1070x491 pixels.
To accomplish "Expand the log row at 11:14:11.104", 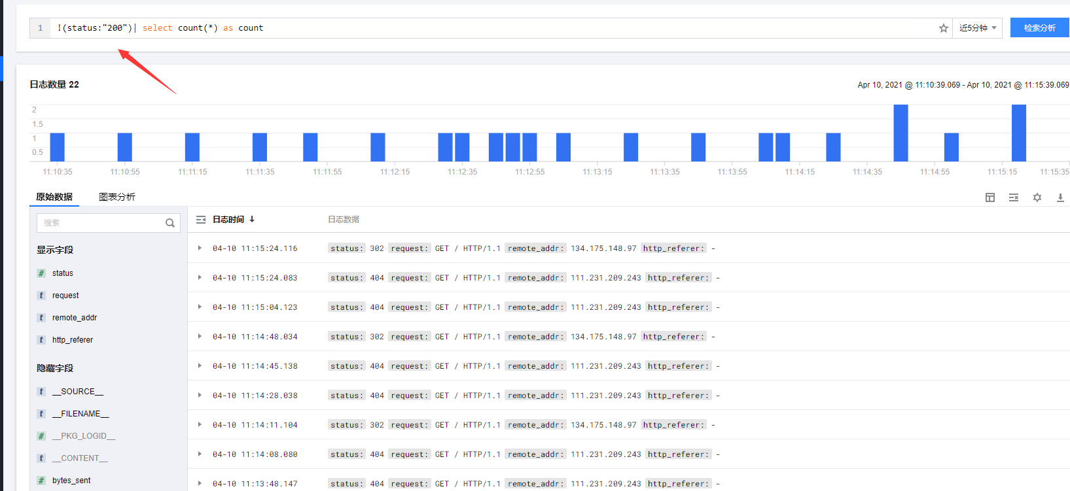I will click(200, 424).
